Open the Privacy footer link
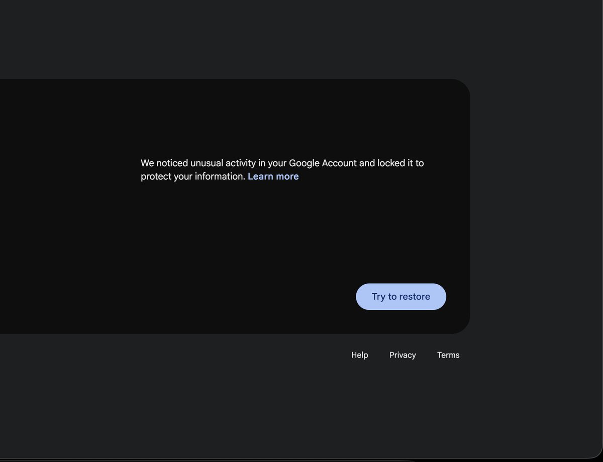This screenshot has width=603, height=462. (x=403, y=355)
